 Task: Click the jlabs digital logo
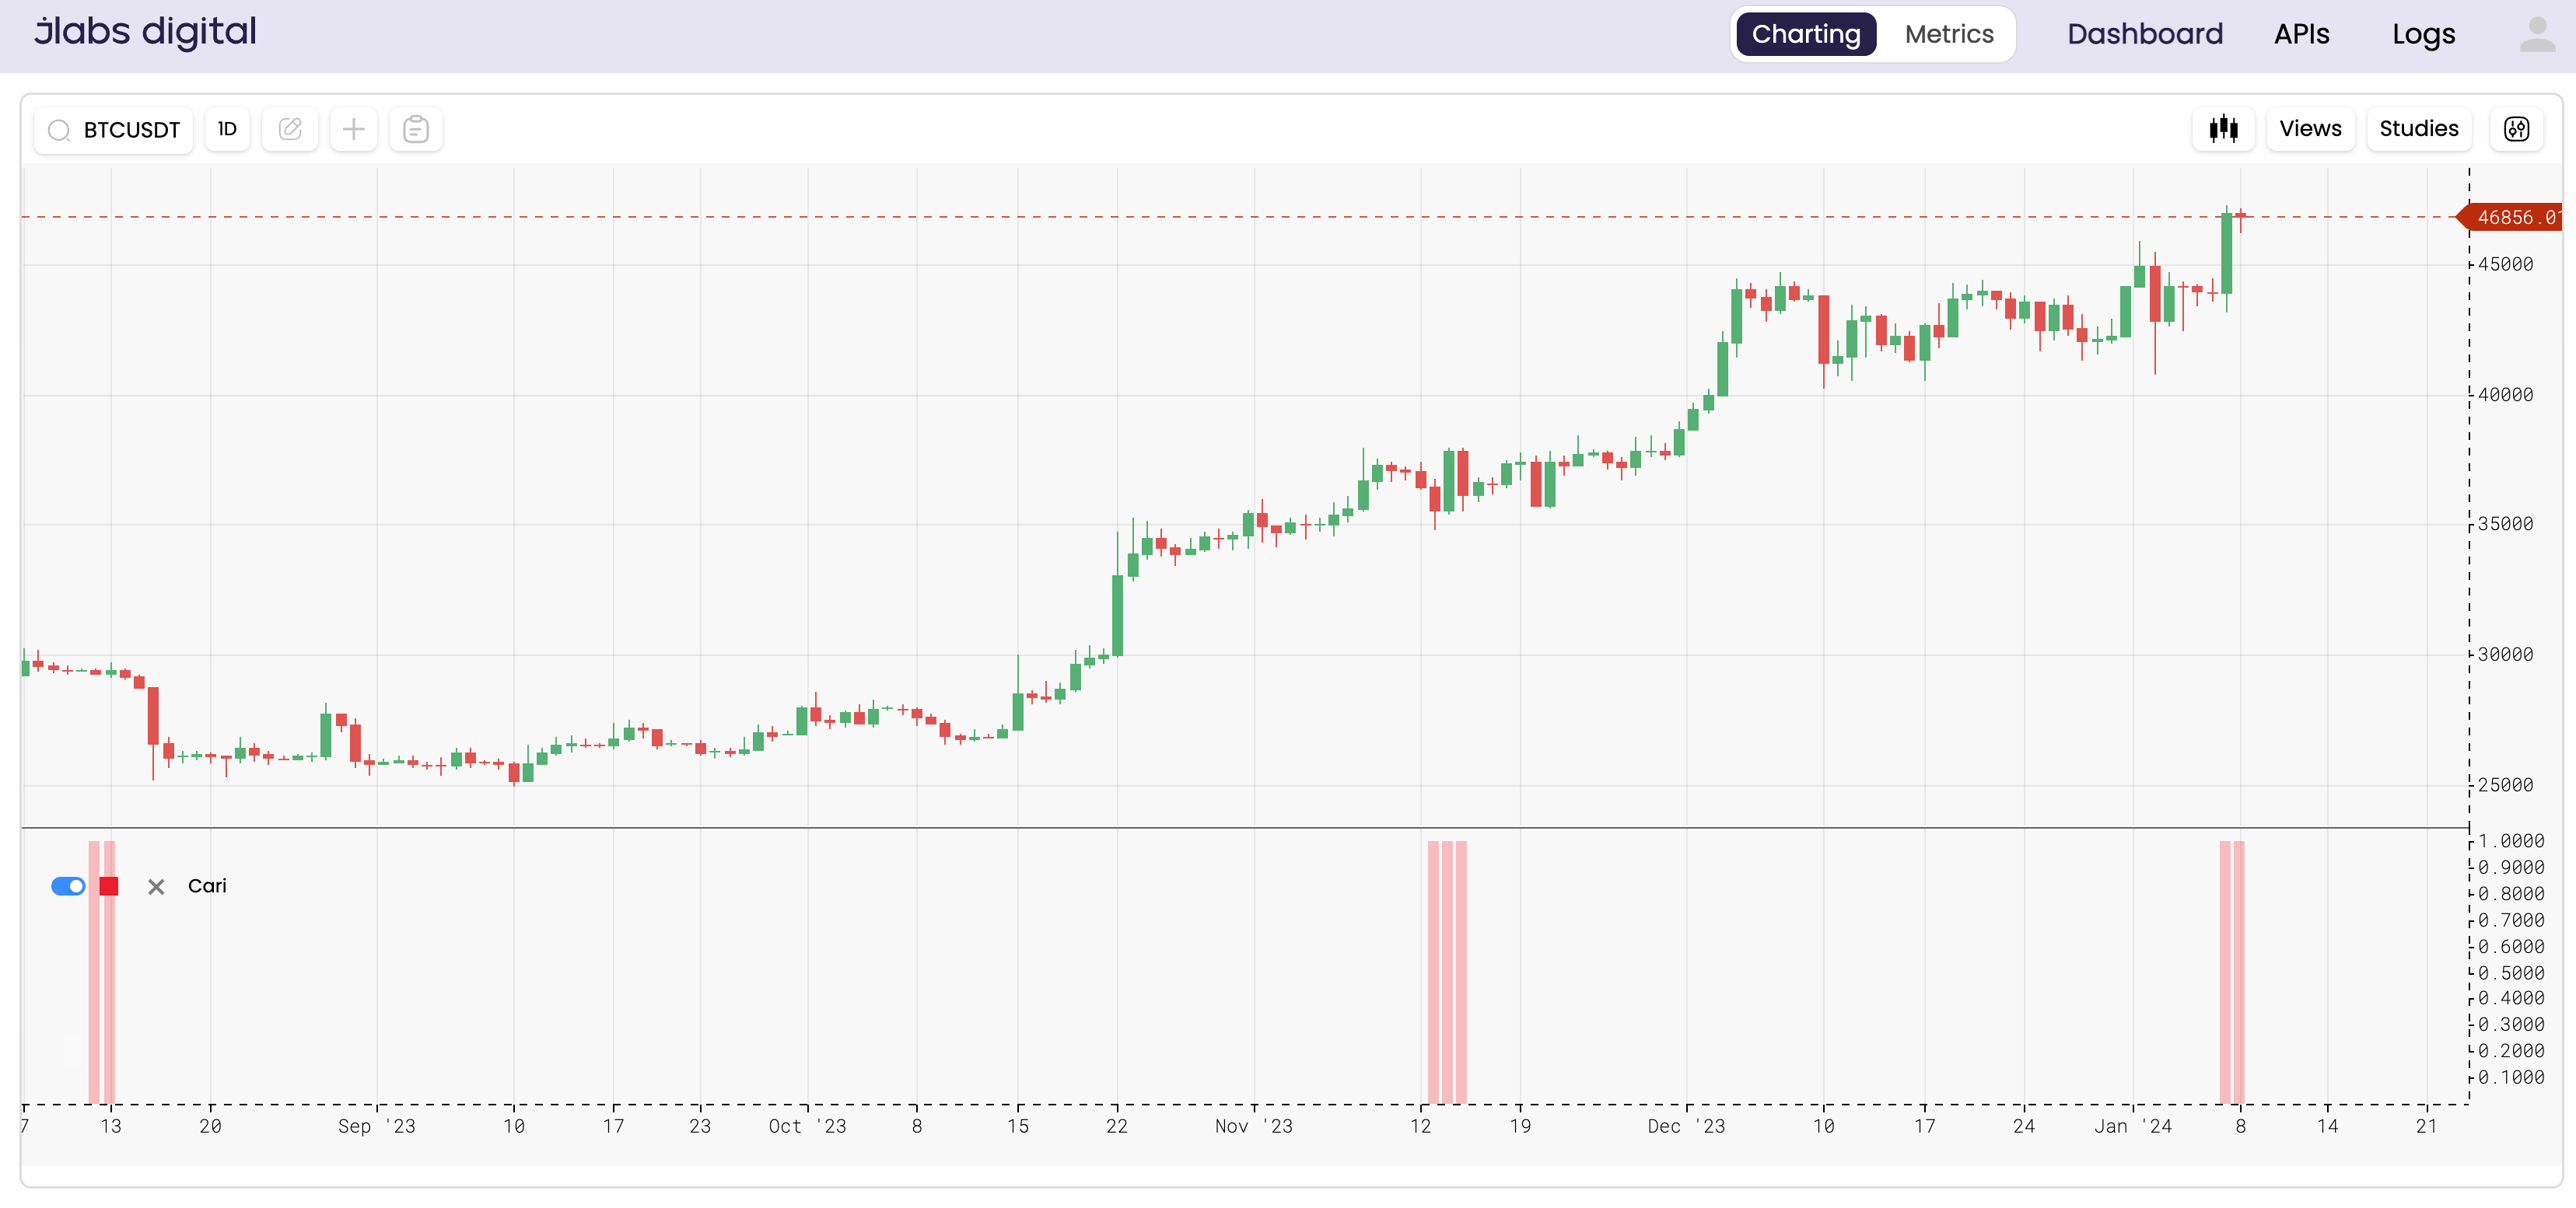(145, 32)
